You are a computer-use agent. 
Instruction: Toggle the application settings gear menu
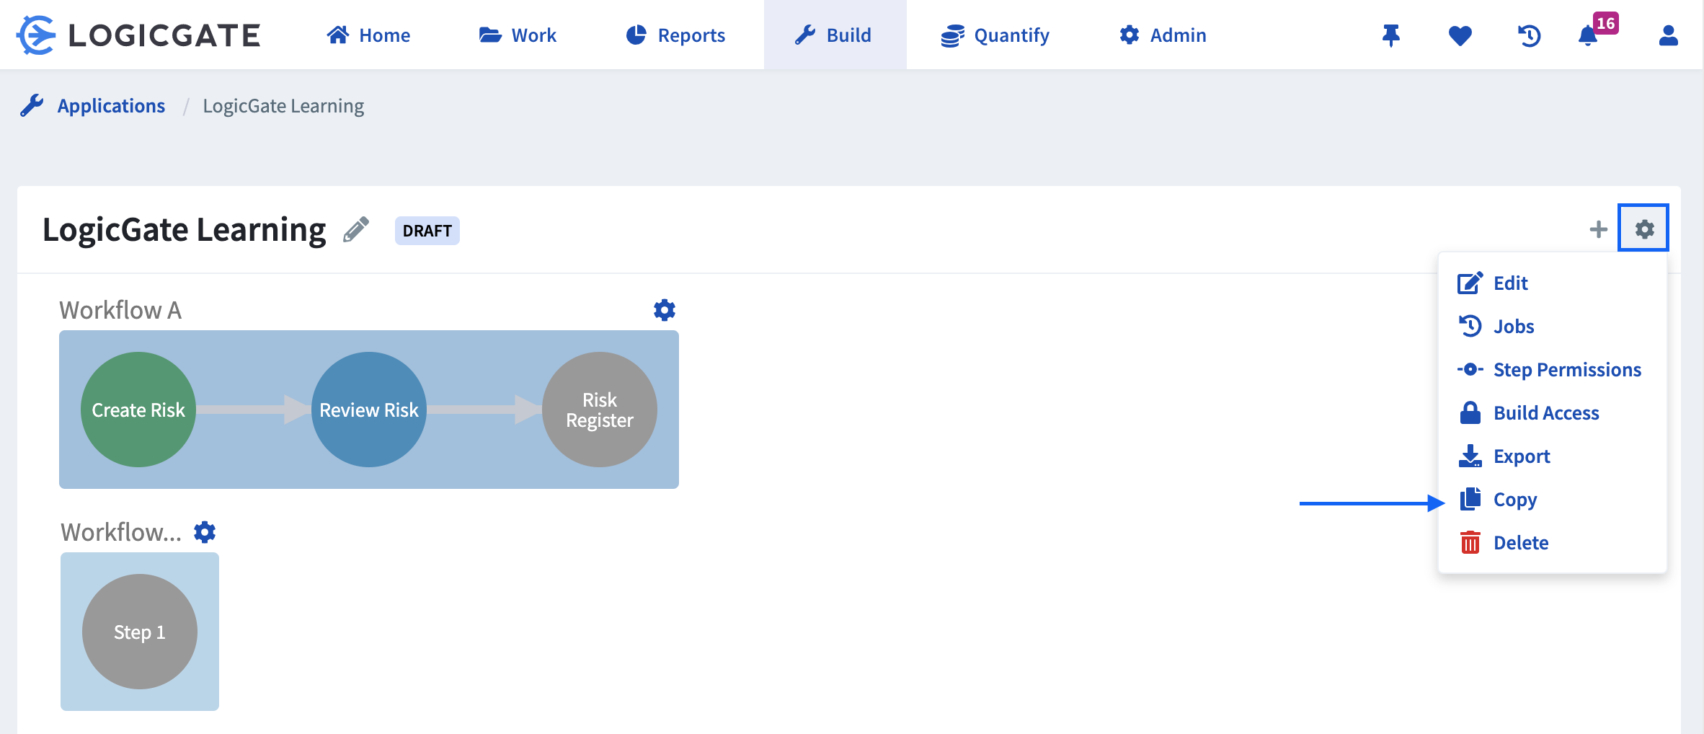tap(1643, 229)
